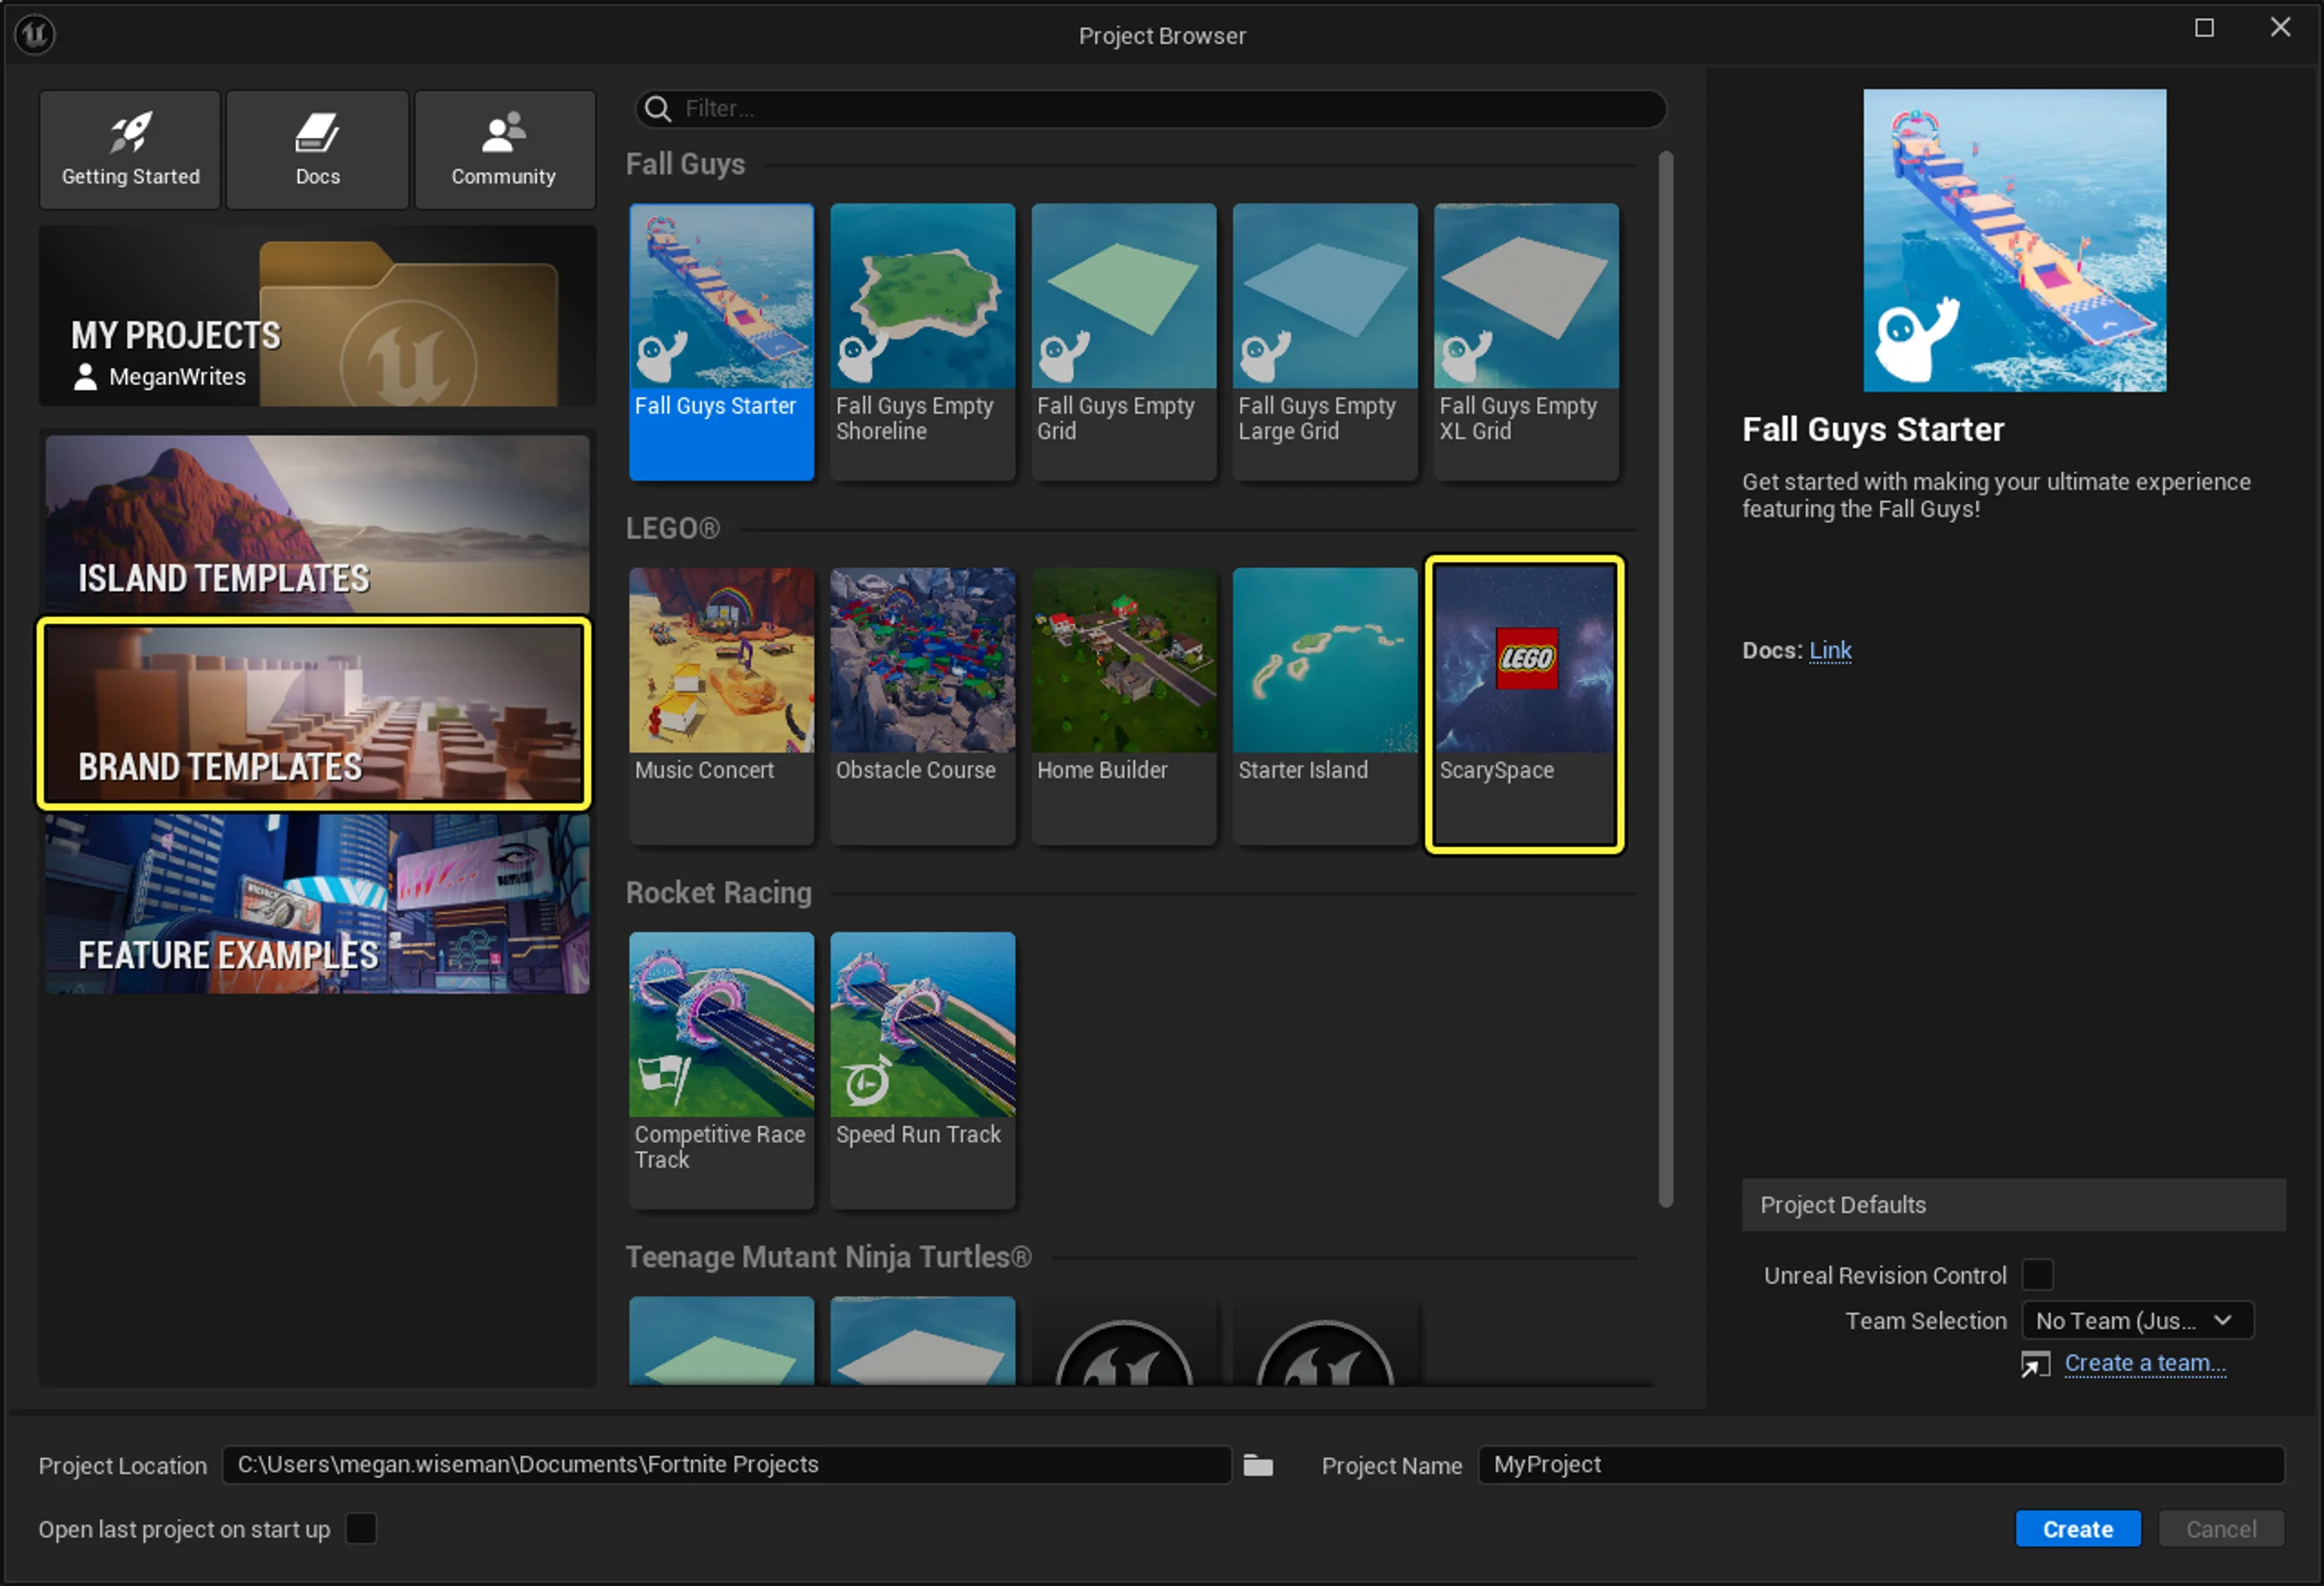Open the Team Selection dropdown
The image size is (2324, 1586).
coord(2137,1321)
